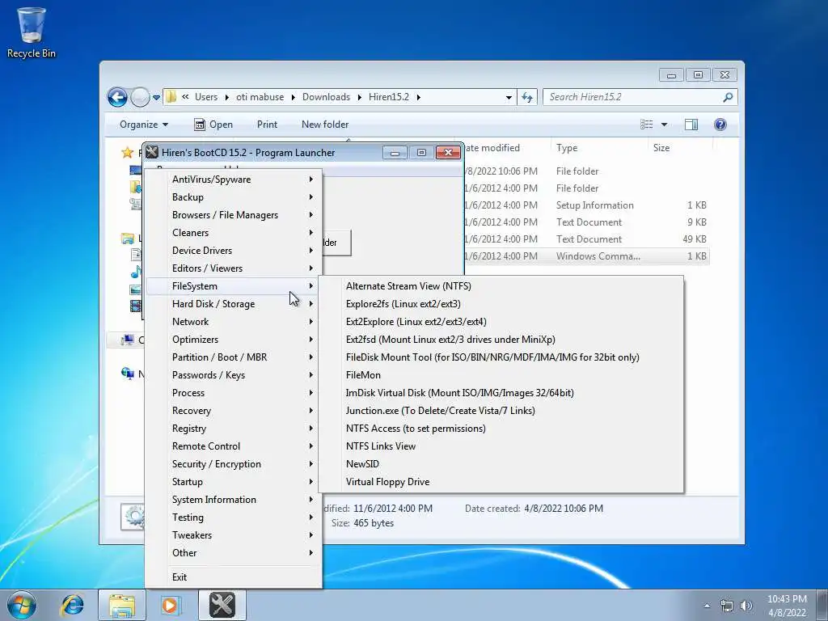
Task: Click the Hiren's launcher title bar icon
Action: pos(152,153)
